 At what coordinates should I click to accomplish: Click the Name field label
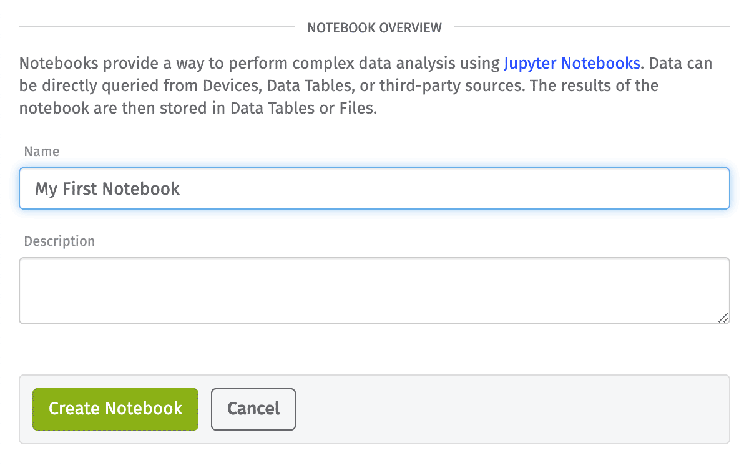click(42, 152)
